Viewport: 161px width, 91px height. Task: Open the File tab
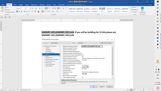(x=3, y=5)
